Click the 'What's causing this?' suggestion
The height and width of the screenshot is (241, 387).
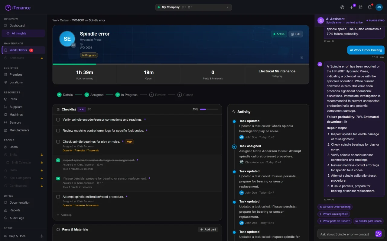pos(334,214)
